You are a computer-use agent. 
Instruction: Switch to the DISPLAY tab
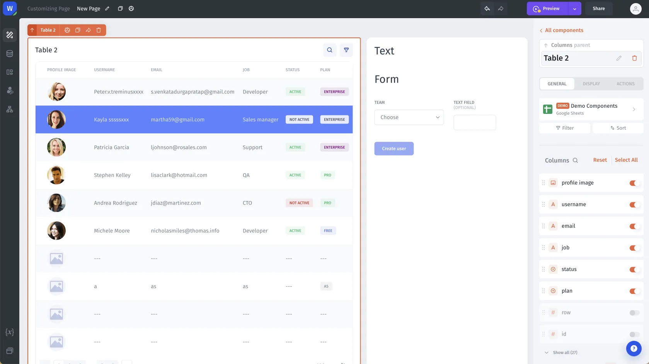pos(591,83)
